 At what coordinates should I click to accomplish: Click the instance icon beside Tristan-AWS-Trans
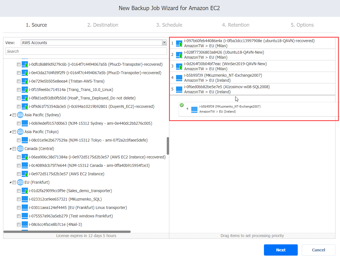(25, 81)
